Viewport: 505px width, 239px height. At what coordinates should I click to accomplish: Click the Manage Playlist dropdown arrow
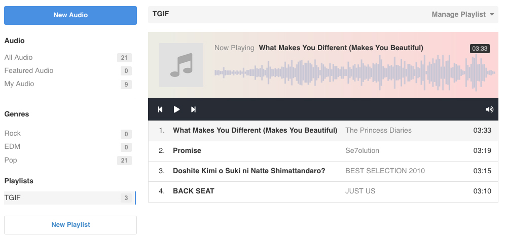click(491, 14)
